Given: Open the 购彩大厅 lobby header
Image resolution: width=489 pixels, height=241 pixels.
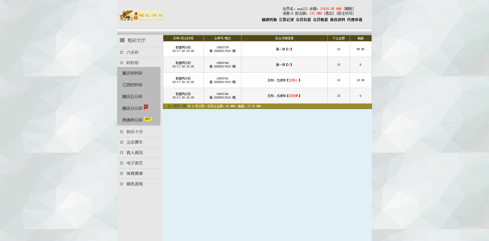Looking at the screenshot, I should pos(136,40).
